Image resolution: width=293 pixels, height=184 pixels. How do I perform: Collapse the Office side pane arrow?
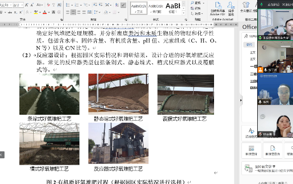pyautogui.click(x=241, y=100)
